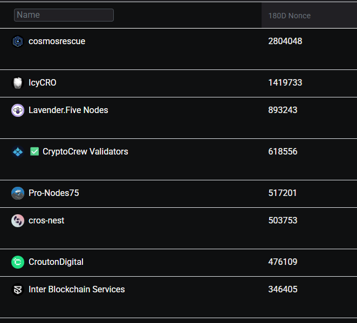The width and height of the screenshot is (357, 323).
Task: Click the CroutonDigital green logo
Action: [x=18, y=262]
